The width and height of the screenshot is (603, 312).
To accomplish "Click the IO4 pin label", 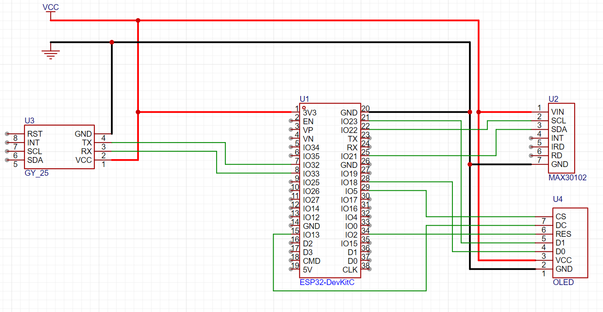I will click(x=351, y=217).
